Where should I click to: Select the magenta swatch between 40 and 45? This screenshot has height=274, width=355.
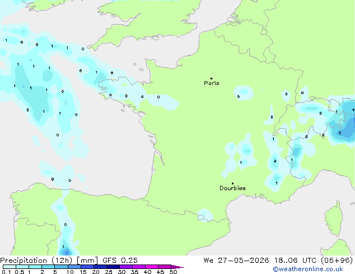[152, 267]
